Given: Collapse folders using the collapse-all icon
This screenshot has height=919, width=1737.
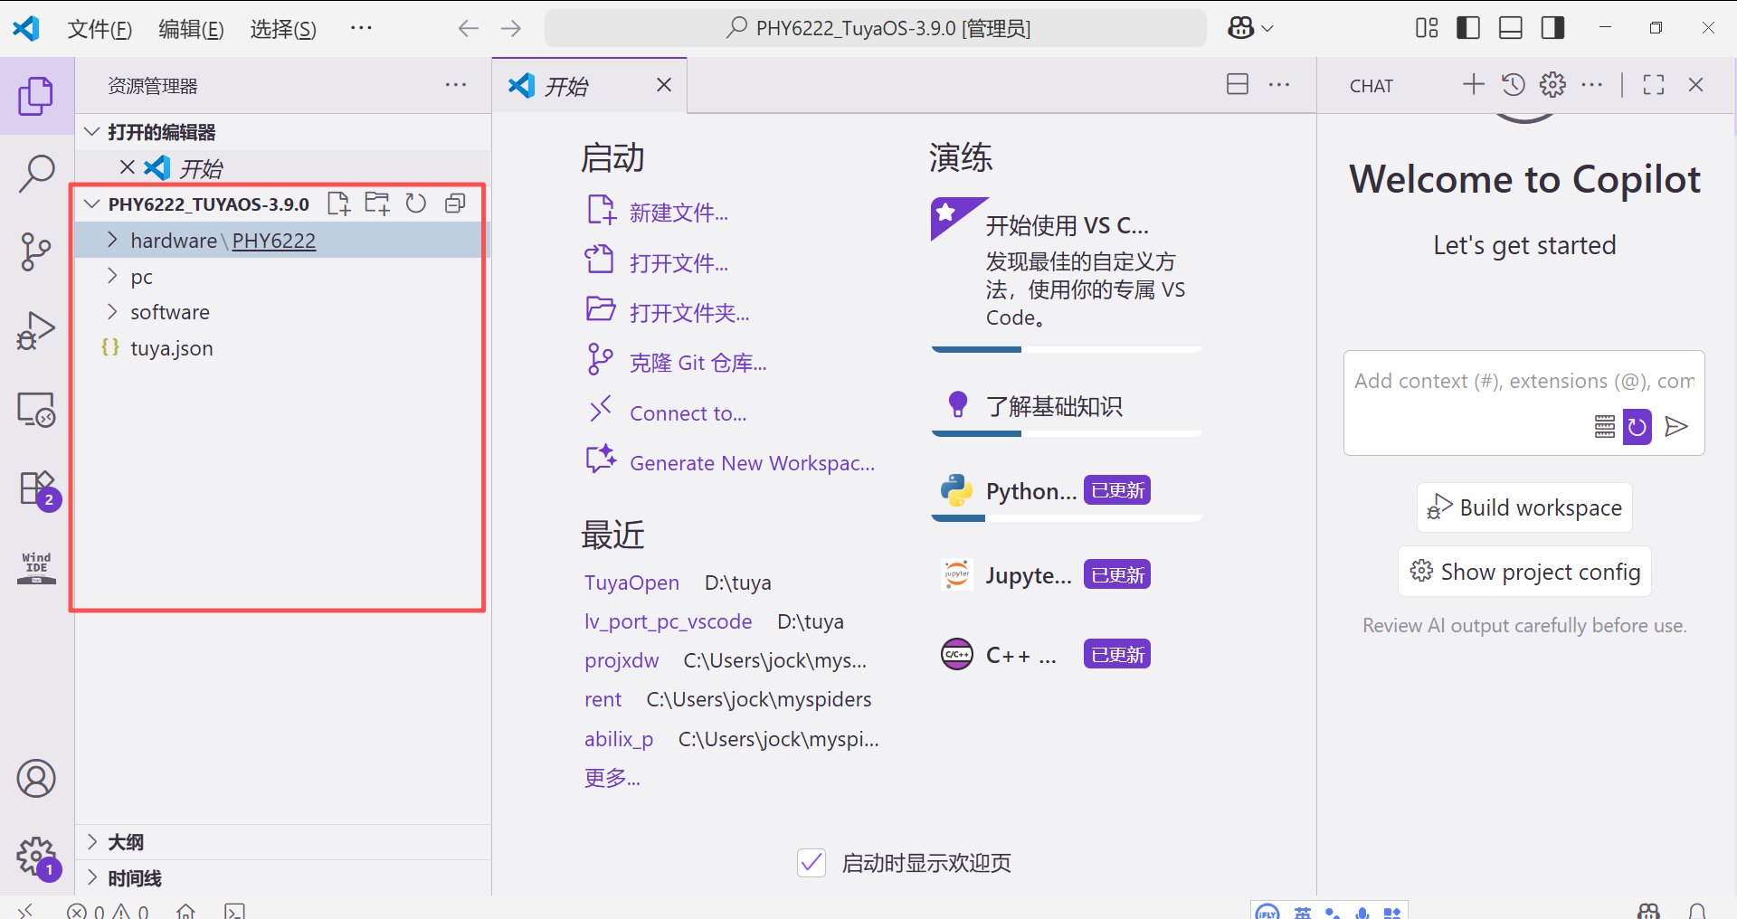Looking at the screenshot, I should (455, 204).
